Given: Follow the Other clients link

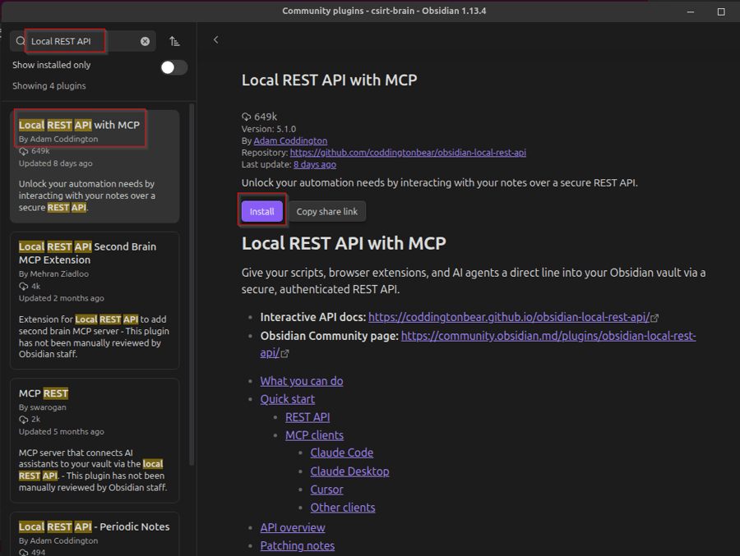Looking at the screenshot, I should point(343,508).
